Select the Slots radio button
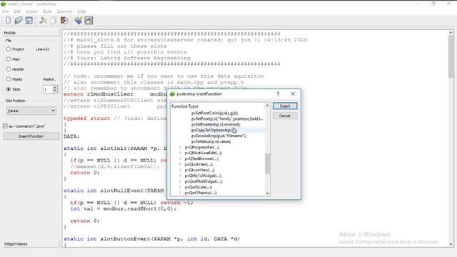 click(x=9, y=89)
